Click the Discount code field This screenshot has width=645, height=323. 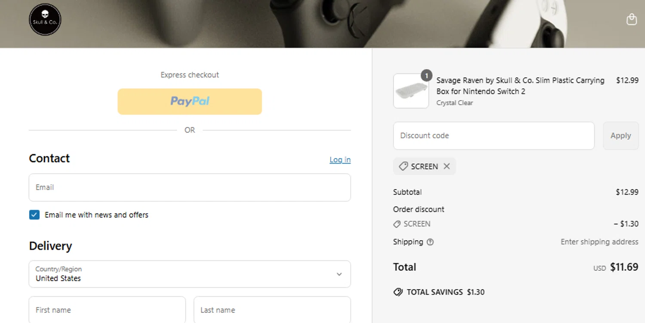click(494, 136)
